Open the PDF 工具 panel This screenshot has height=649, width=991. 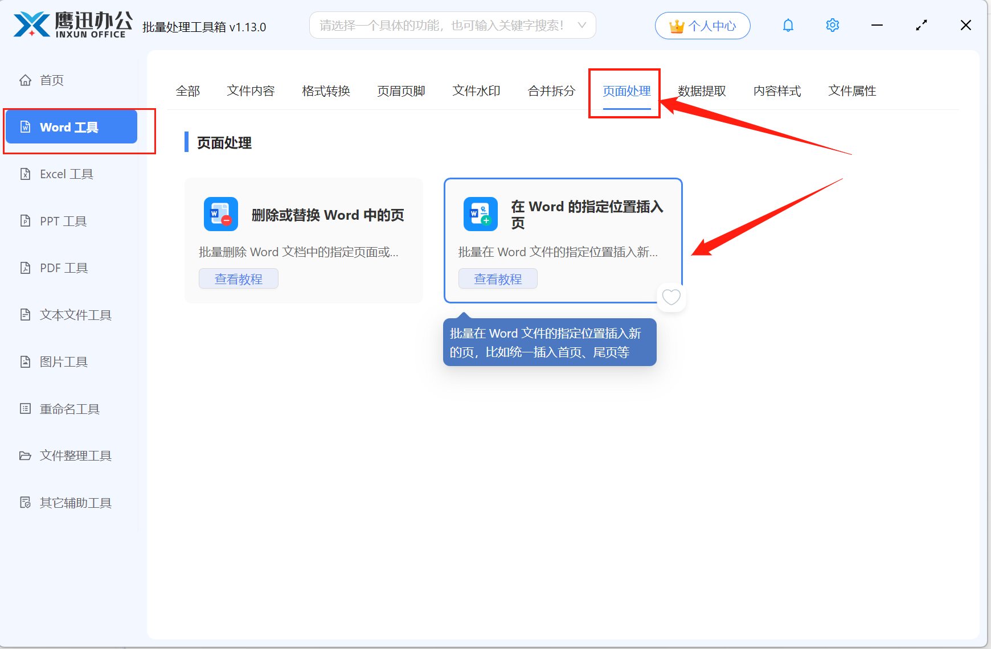pyautogui.click(x=63, y=268)
